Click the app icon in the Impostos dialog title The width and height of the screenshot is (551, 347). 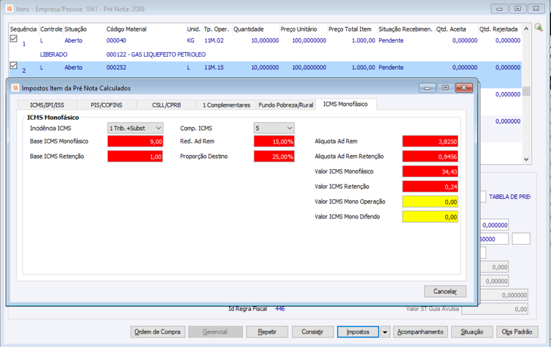(15, 88)
